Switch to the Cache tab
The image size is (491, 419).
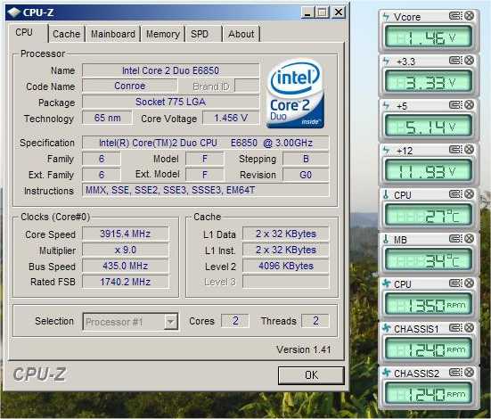pyautogui.click(x=66, y=34)
